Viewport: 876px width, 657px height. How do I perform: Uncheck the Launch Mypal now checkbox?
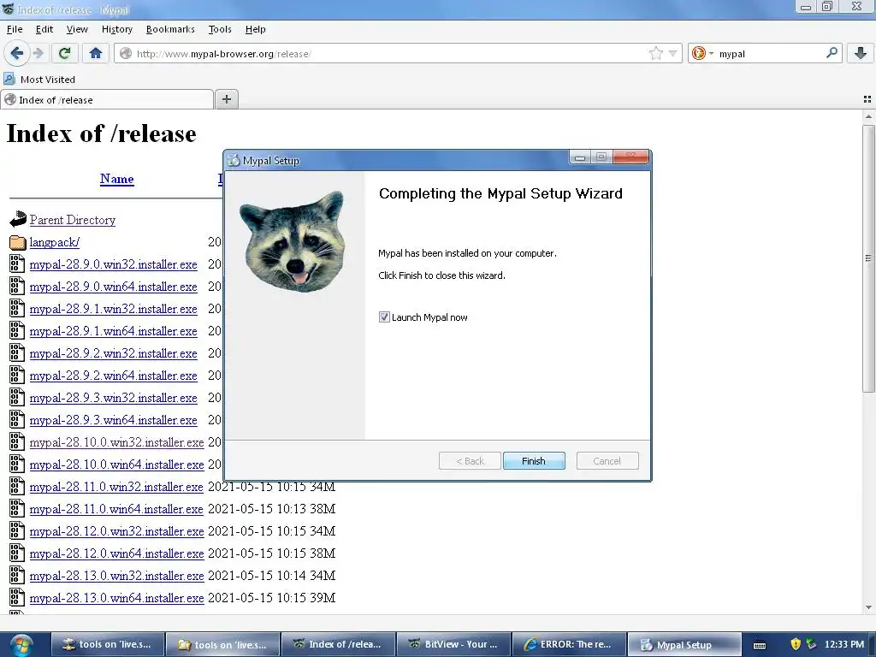(x=384, y=317)
